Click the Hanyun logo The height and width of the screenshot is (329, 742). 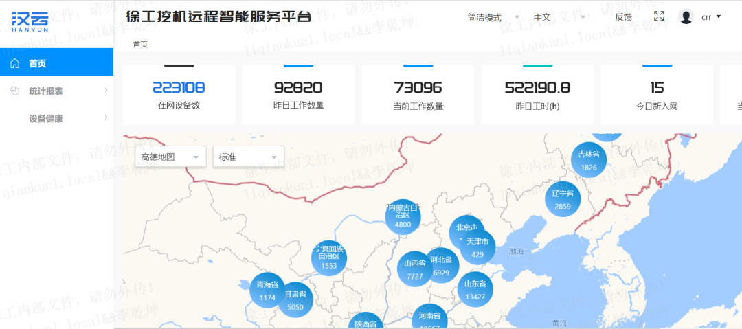coord(30,22)
